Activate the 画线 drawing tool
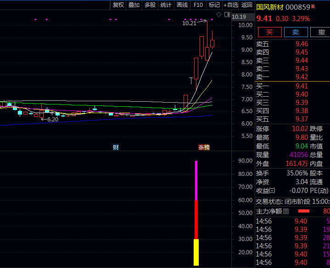Viewport: 330px width, 268px height. (182, 5)
